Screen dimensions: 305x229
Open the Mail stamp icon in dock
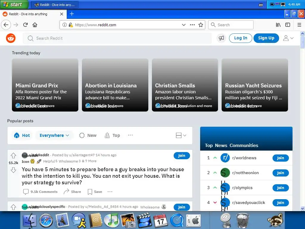62,220
